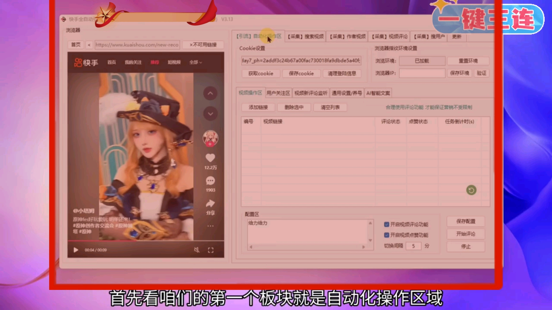
Task: Unmute the video sound
Action: pos(197,250)
